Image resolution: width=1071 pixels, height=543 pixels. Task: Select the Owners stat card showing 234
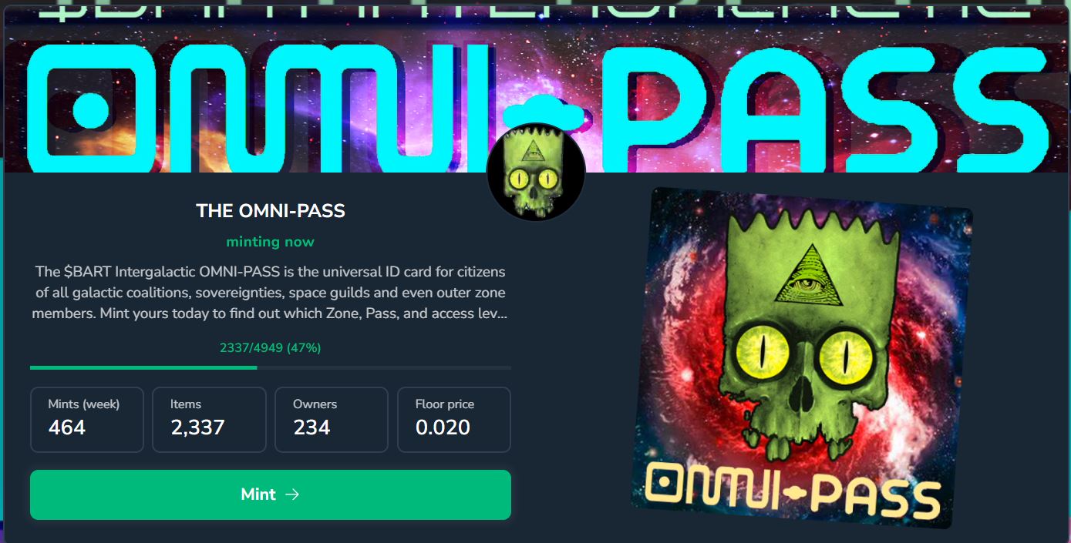click(x=332, y=420)
